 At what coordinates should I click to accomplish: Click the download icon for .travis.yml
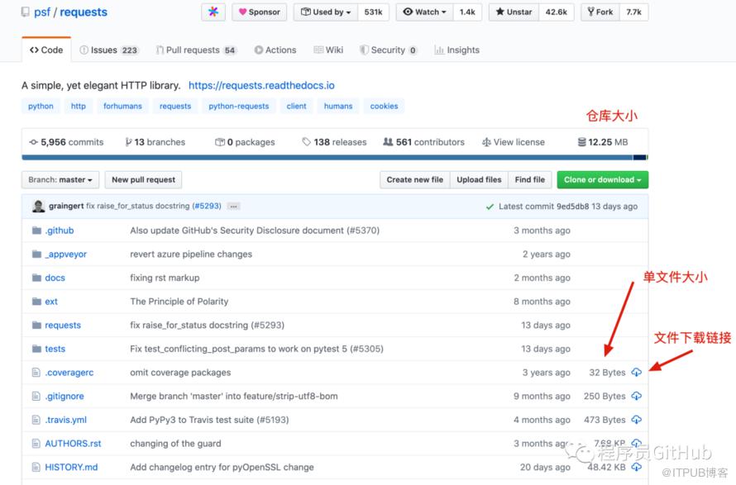637,420
